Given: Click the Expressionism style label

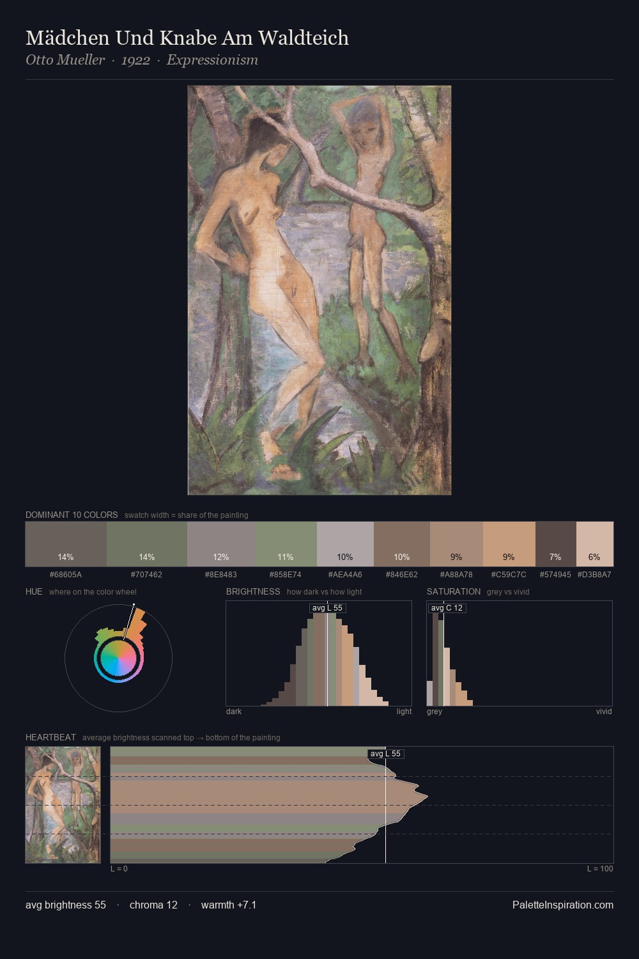Looking at the screenshot, I should click(x=212, y=60).
